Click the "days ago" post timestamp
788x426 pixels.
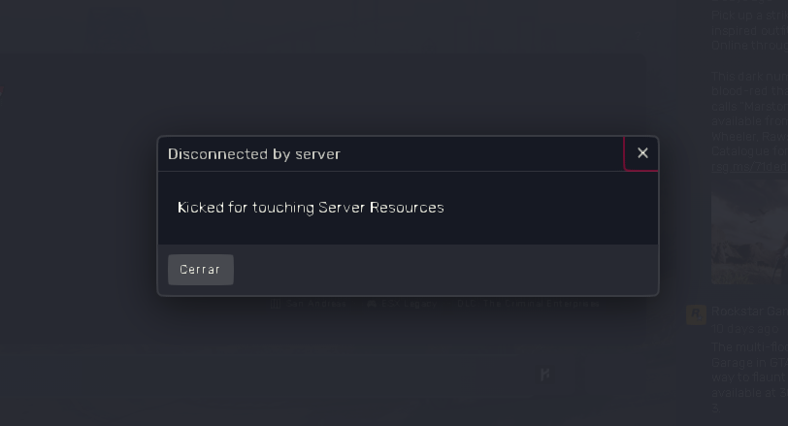point(743,329)
